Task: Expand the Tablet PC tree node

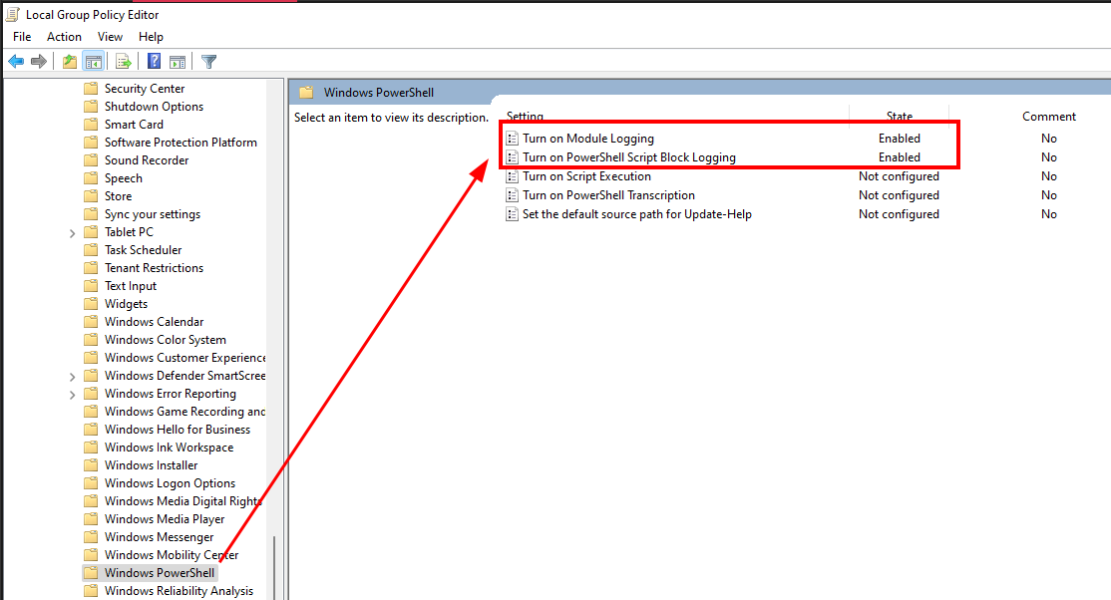Action: (x=72, y=233)
